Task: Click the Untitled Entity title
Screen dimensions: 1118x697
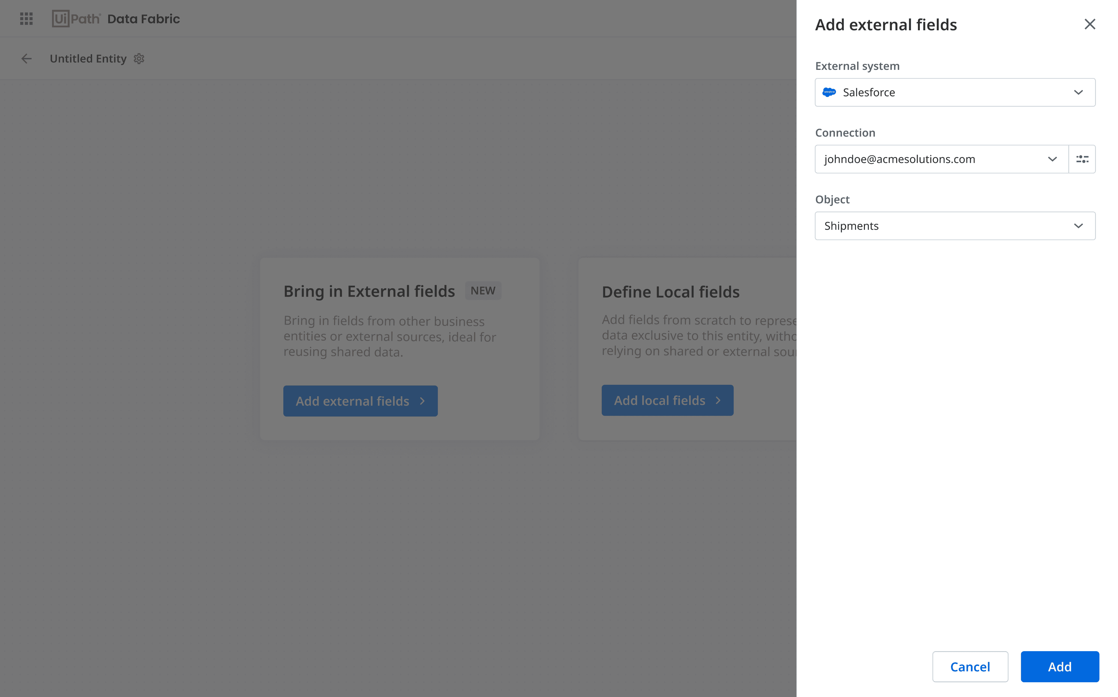Action: pyautogui.click(x=88, y=59)
